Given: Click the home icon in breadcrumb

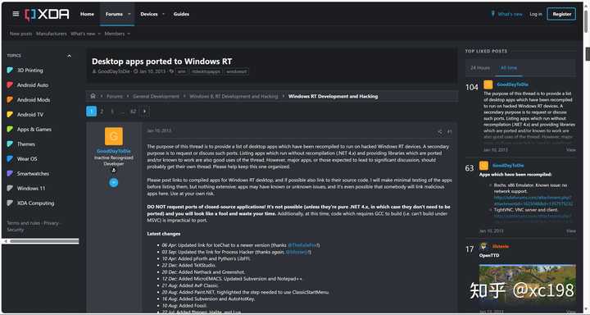Looking at the screenshot, I should click(93, 96).
